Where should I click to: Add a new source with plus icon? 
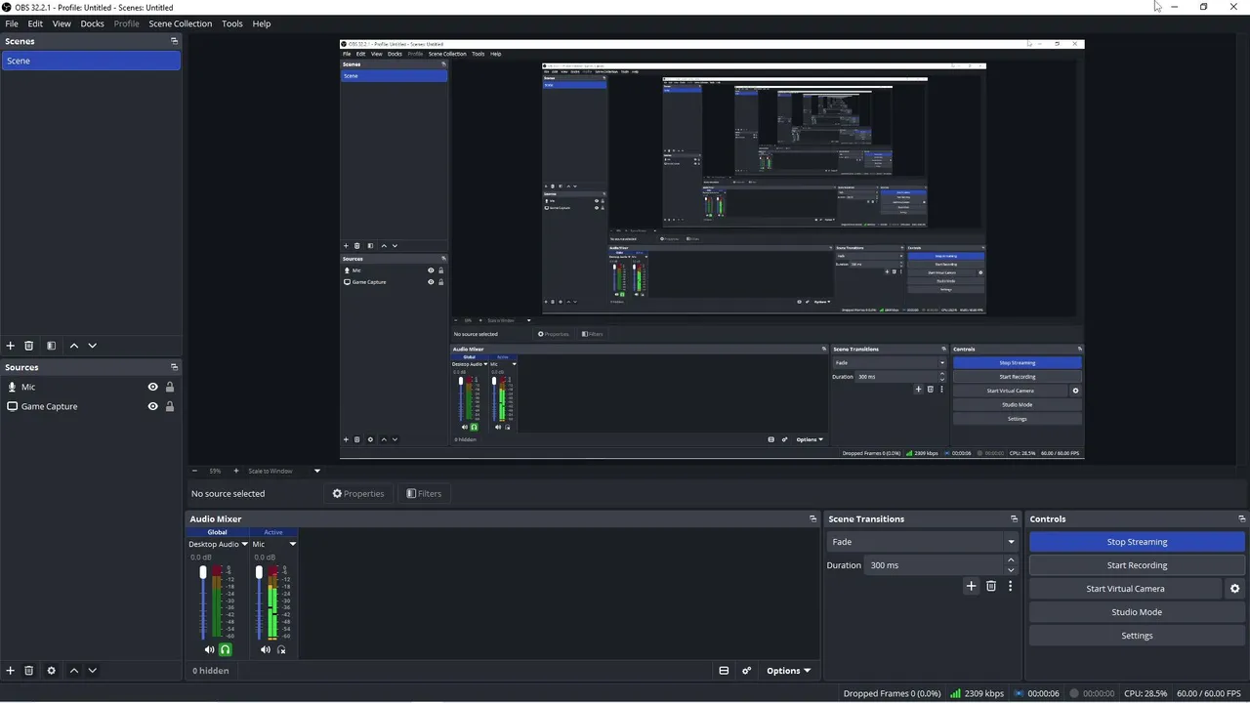pyautogui.click(x=11, y=671)
